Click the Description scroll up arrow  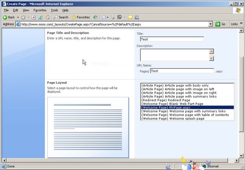(x=211, y=52)
